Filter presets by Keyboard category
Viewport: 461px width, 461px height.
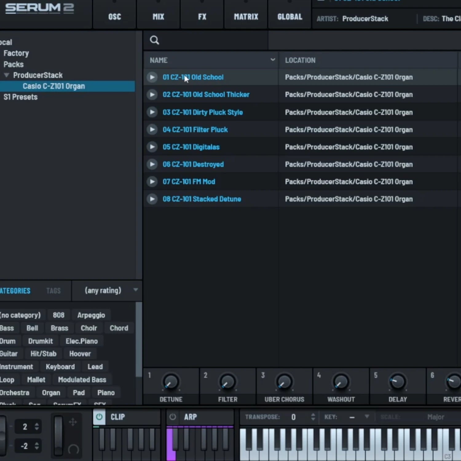coord(60,367)
